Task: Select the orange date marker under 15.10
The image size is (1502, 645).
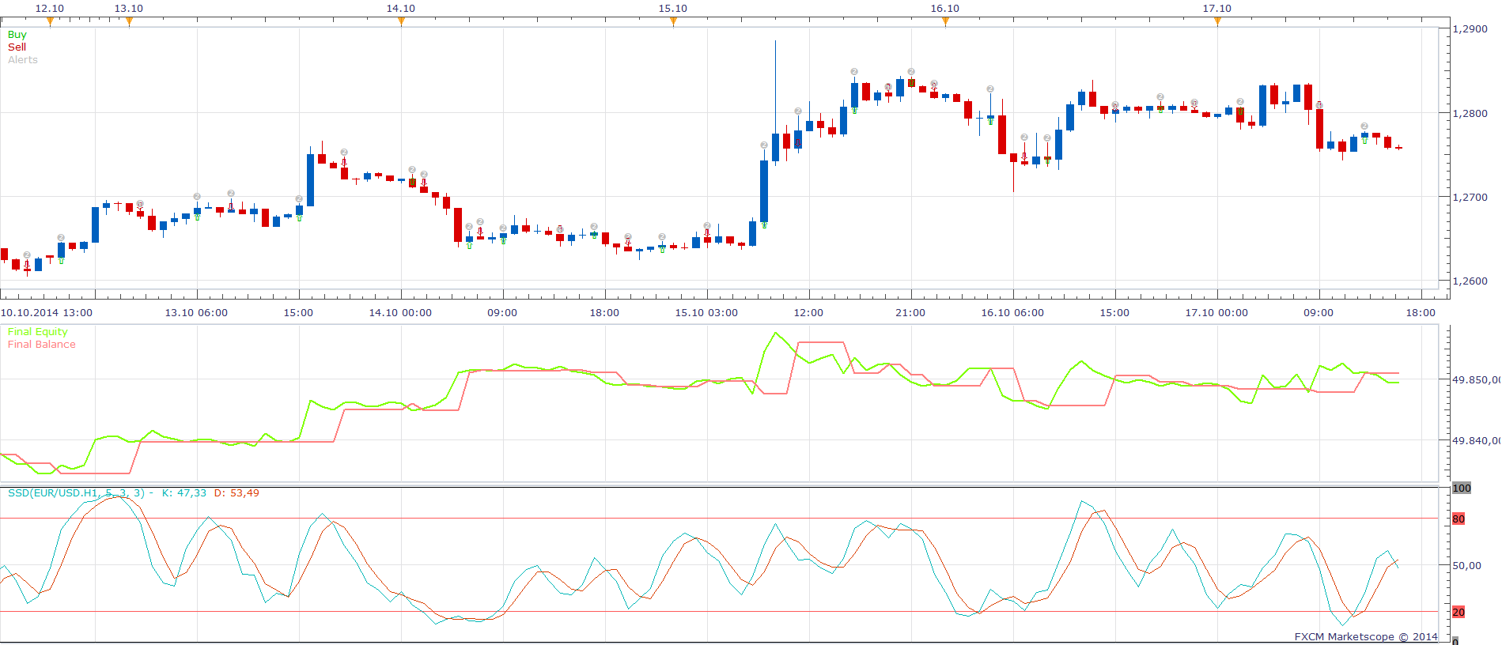Action: click(673, 21)
